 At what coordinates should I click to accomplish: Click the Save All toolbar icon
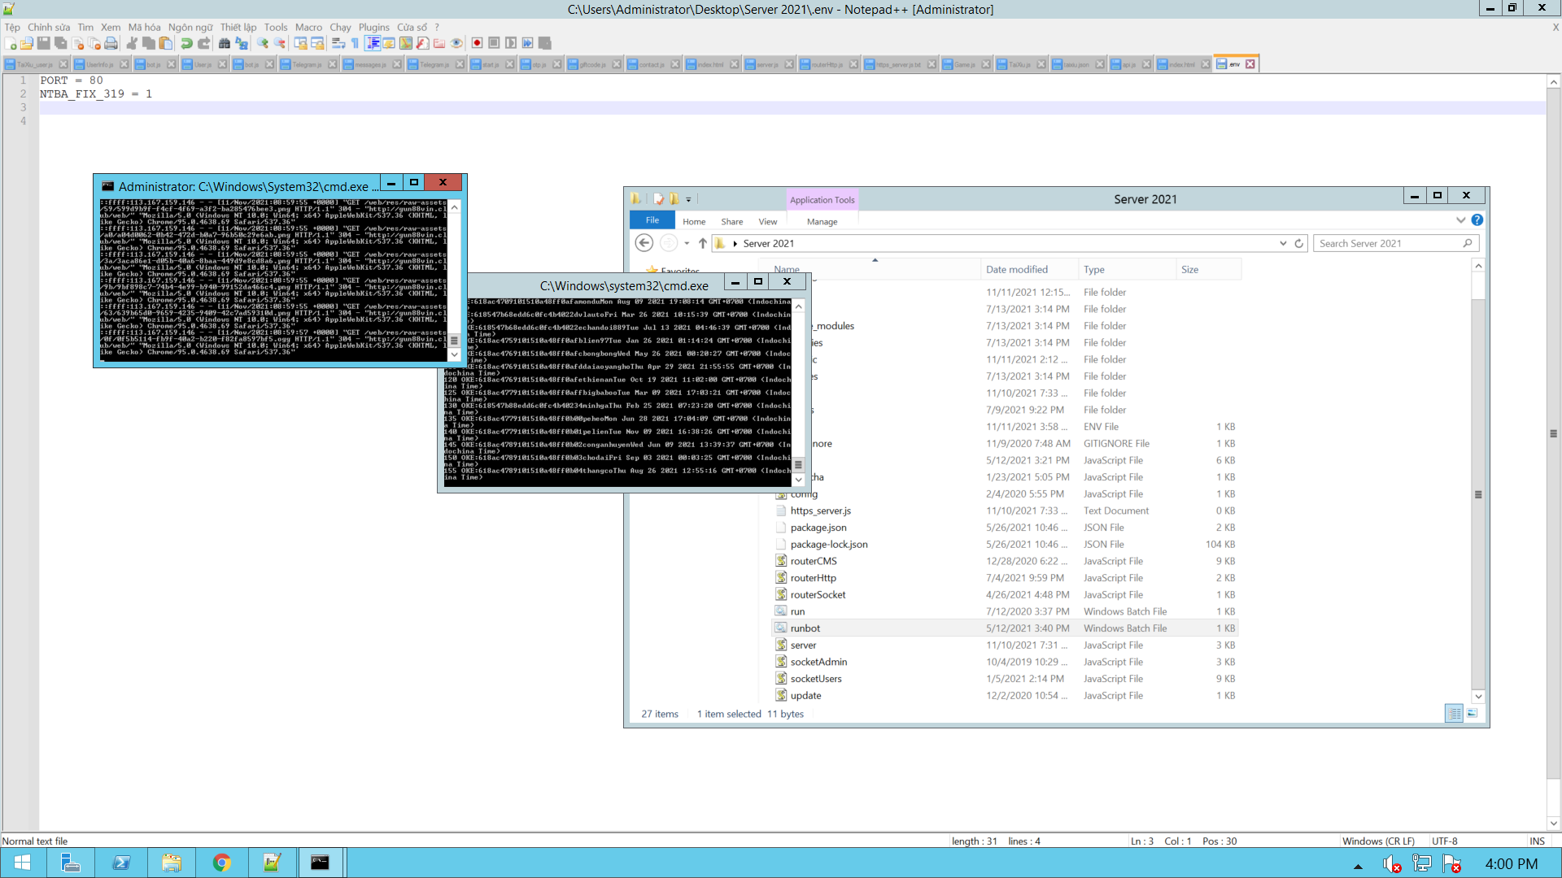(x=61, y=43)
